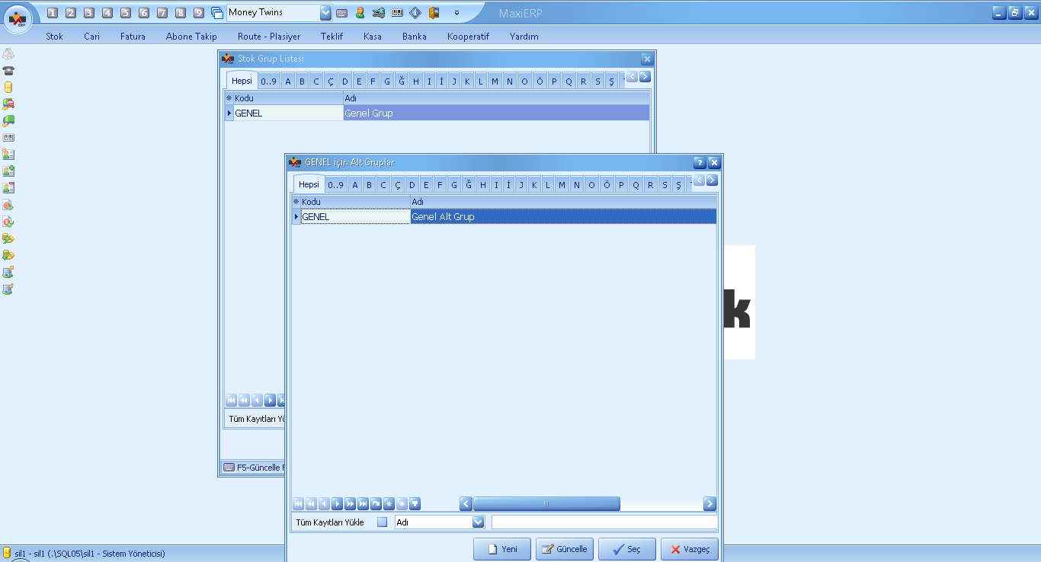Open the Fatura menu
This screenshot has height=562, width=1041.
133,36
